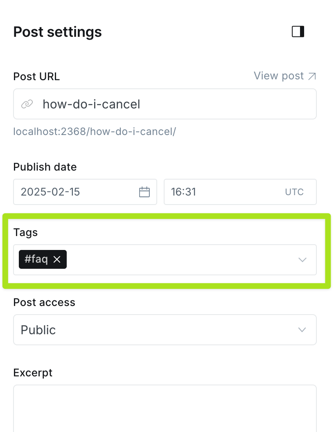Click empty space in the Tags input
This screenshot has height=432, width=334.
pyautogui.click(x=180, y=260)
